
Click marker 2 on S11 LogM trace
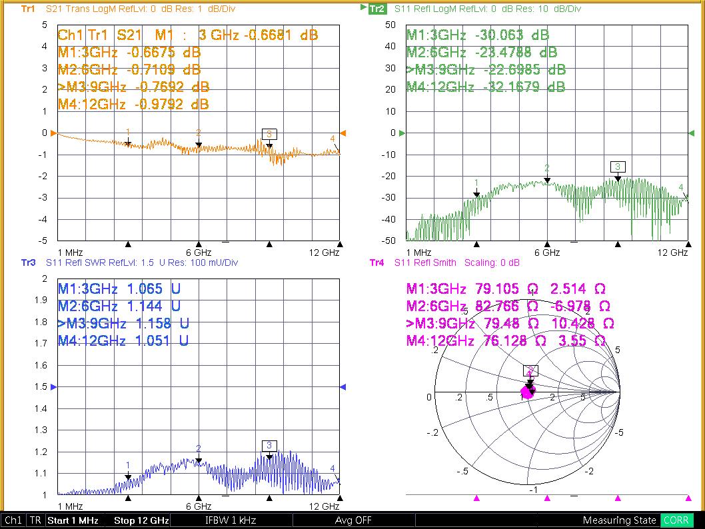[547, 173]
